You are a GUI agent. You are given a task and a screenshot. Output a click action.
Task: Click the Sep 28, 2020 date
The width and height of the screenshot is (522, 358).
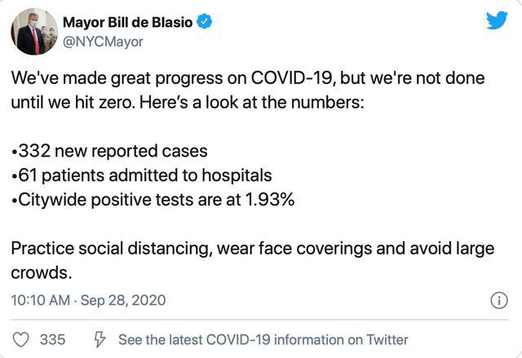coord(125,300)
